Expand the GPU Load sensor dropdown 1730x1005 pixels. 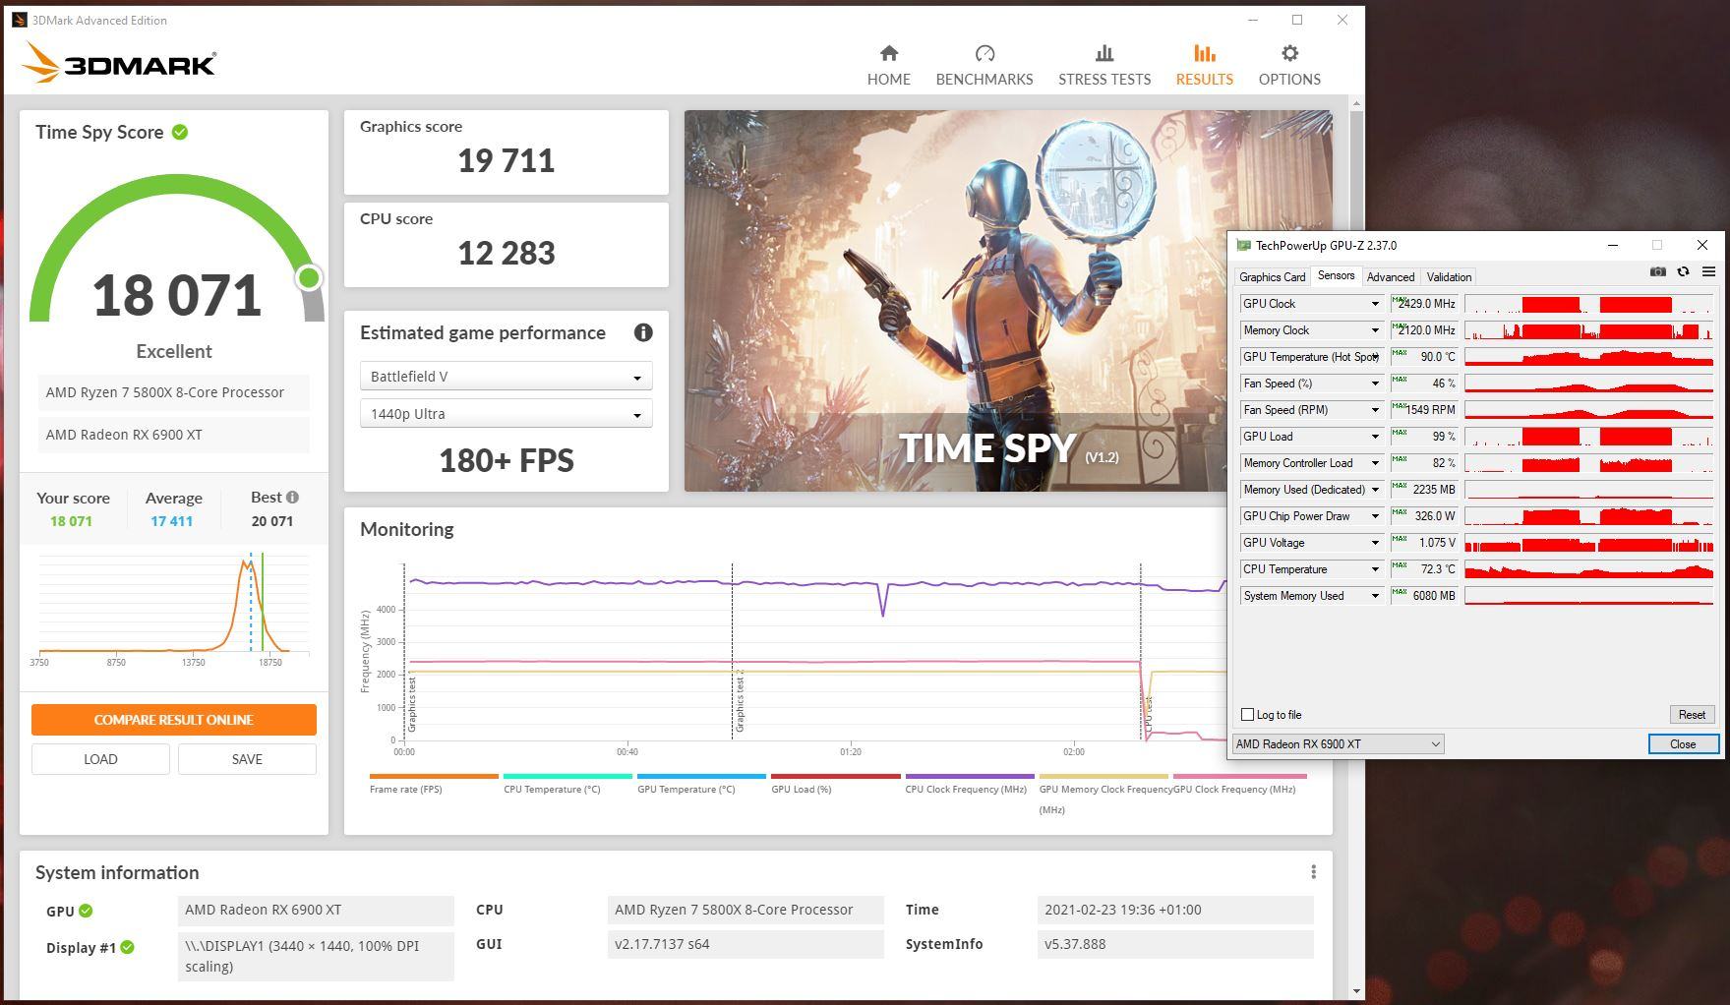pos(1375,437)
